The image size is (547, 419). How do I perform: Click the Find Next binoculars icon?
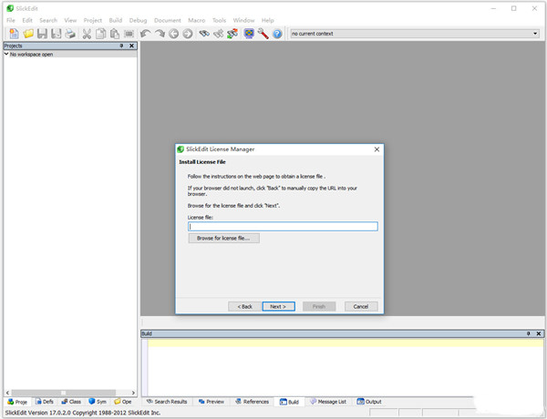[219, 34]
